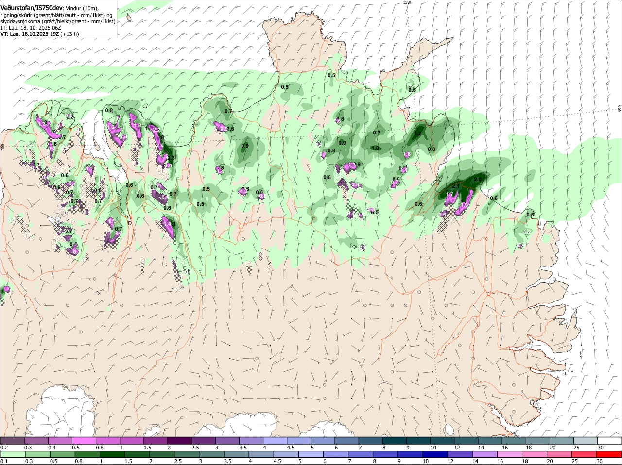Screen dimensions: 622x465
Task: Click the '30' label under the snow scale
Action: pos(601,447)
